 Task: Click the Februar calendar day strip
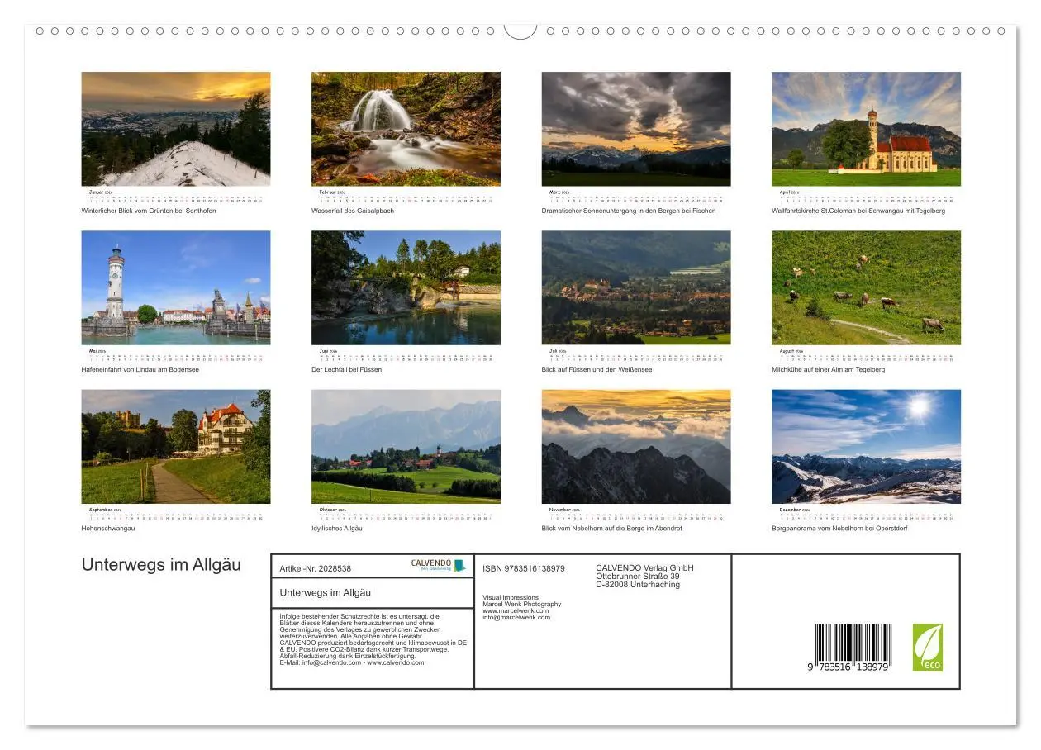pos(406,198)
